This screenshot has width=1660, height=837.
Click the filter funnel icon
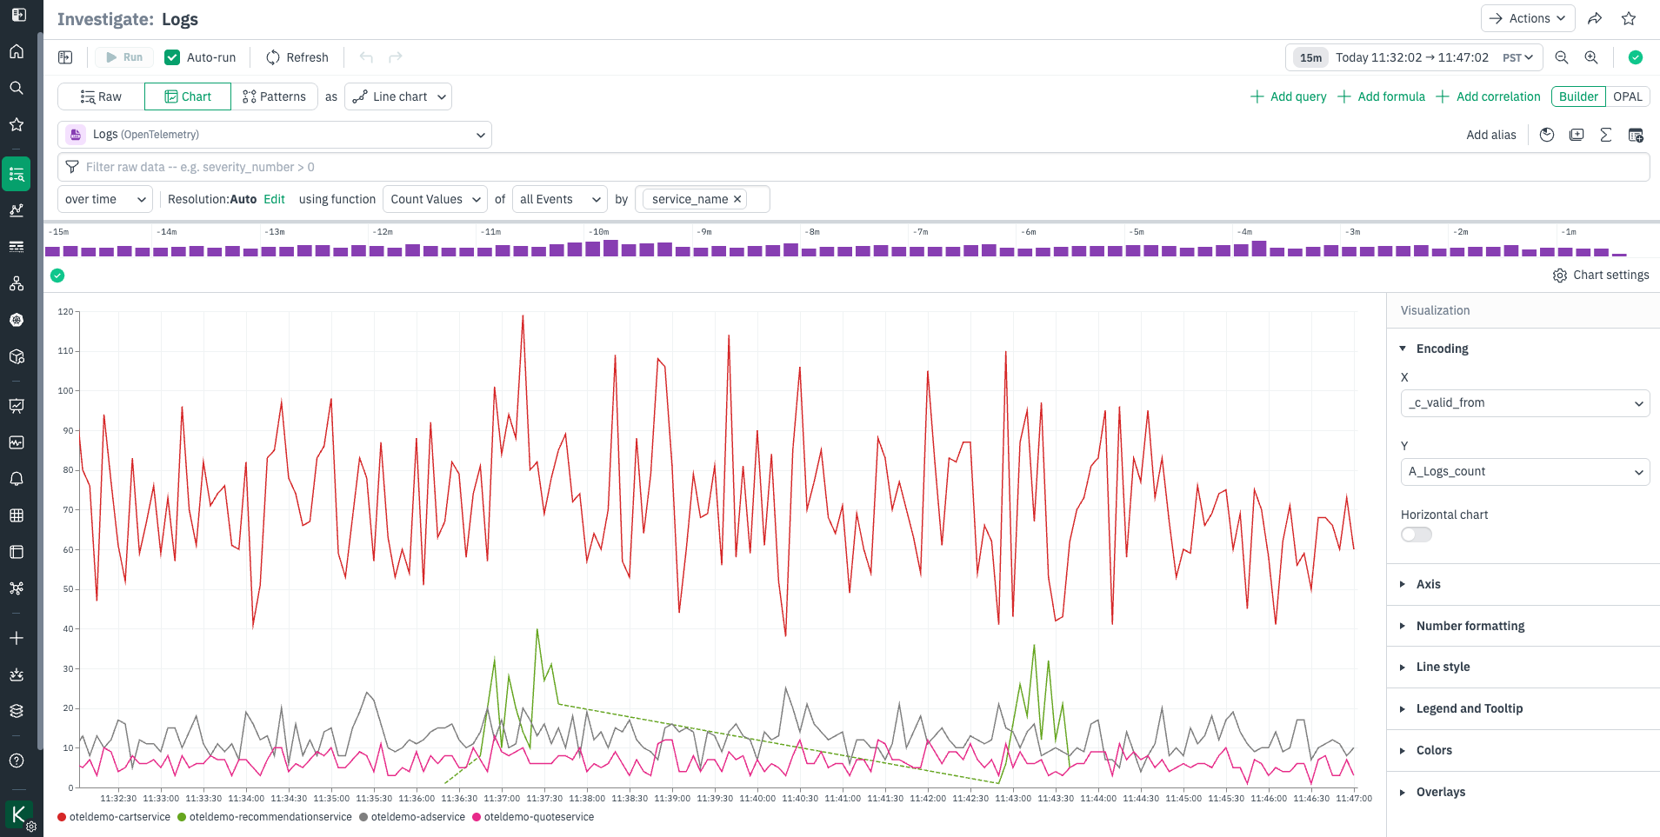point(72,167)
